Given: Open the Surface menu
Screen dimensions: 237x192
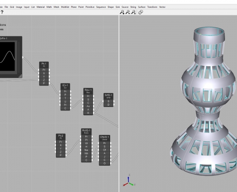Looking at the screenshot, I should (x=142, y=7).
